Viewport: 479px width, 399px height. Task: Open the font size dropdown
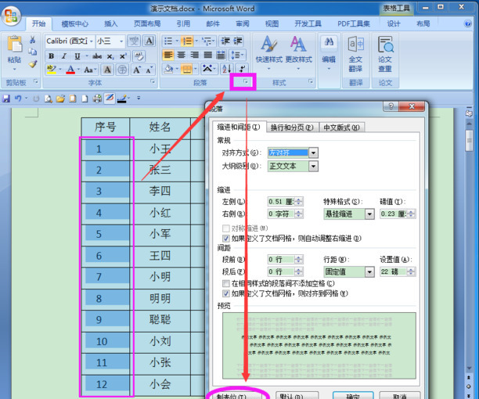click(121, 41)
